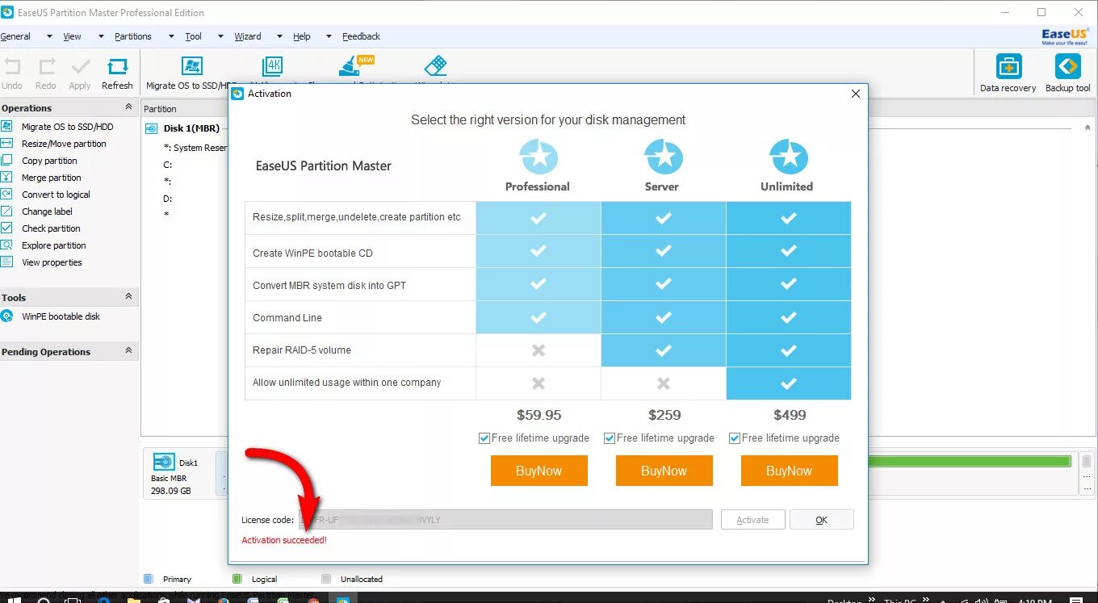
Task: Open the Help menu dropdown arrow
Action: 329,36
